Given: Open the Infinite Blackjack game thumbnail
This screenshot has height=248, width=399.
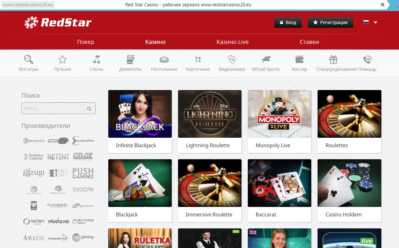Looking at the screenshot, I should pos(140,114).
